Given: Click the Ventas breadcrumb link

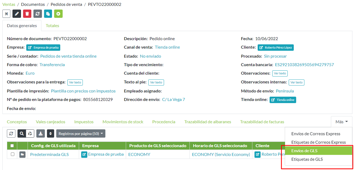Looking at the screenshot, I should pos(9,4).
